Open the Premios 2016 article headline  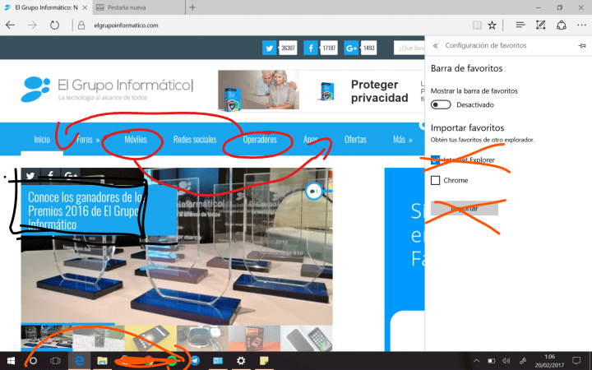point(86,210)
